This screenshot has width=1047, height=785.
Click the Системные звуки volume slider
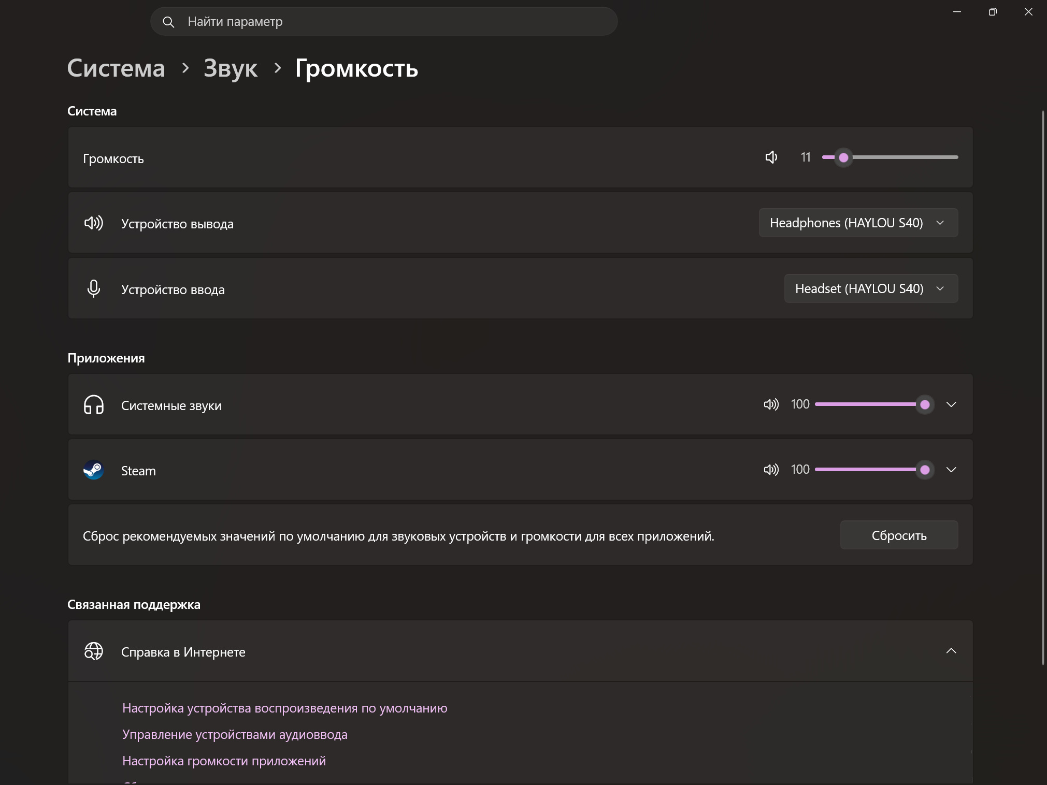coord(874,404)
